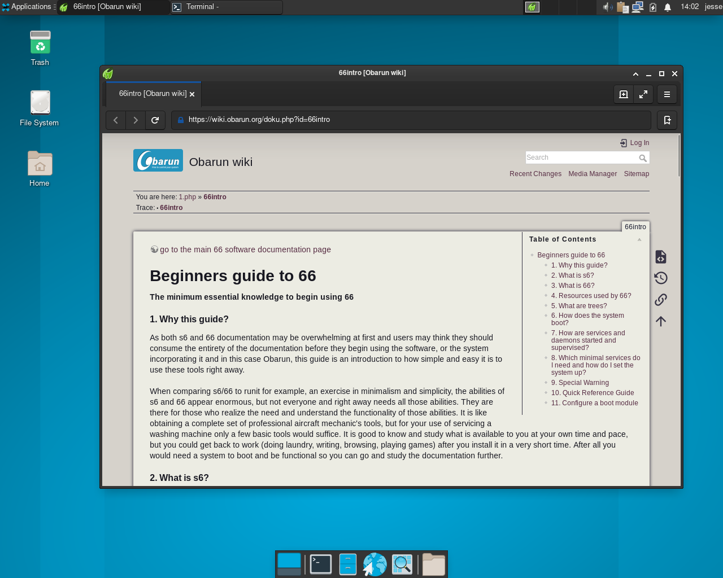Open a new browser tab
723x578 pixels.
624,94
